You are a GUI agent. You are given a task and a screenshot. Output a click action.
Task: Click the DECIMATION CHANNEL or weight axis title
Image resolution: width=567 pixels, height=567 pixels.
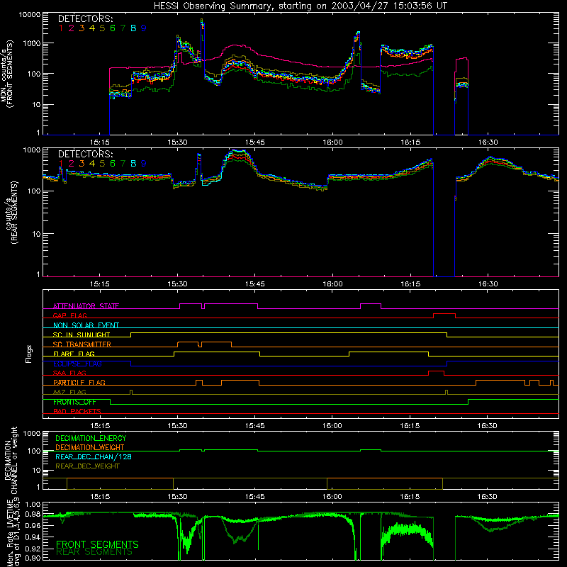(x=11, y=460)
